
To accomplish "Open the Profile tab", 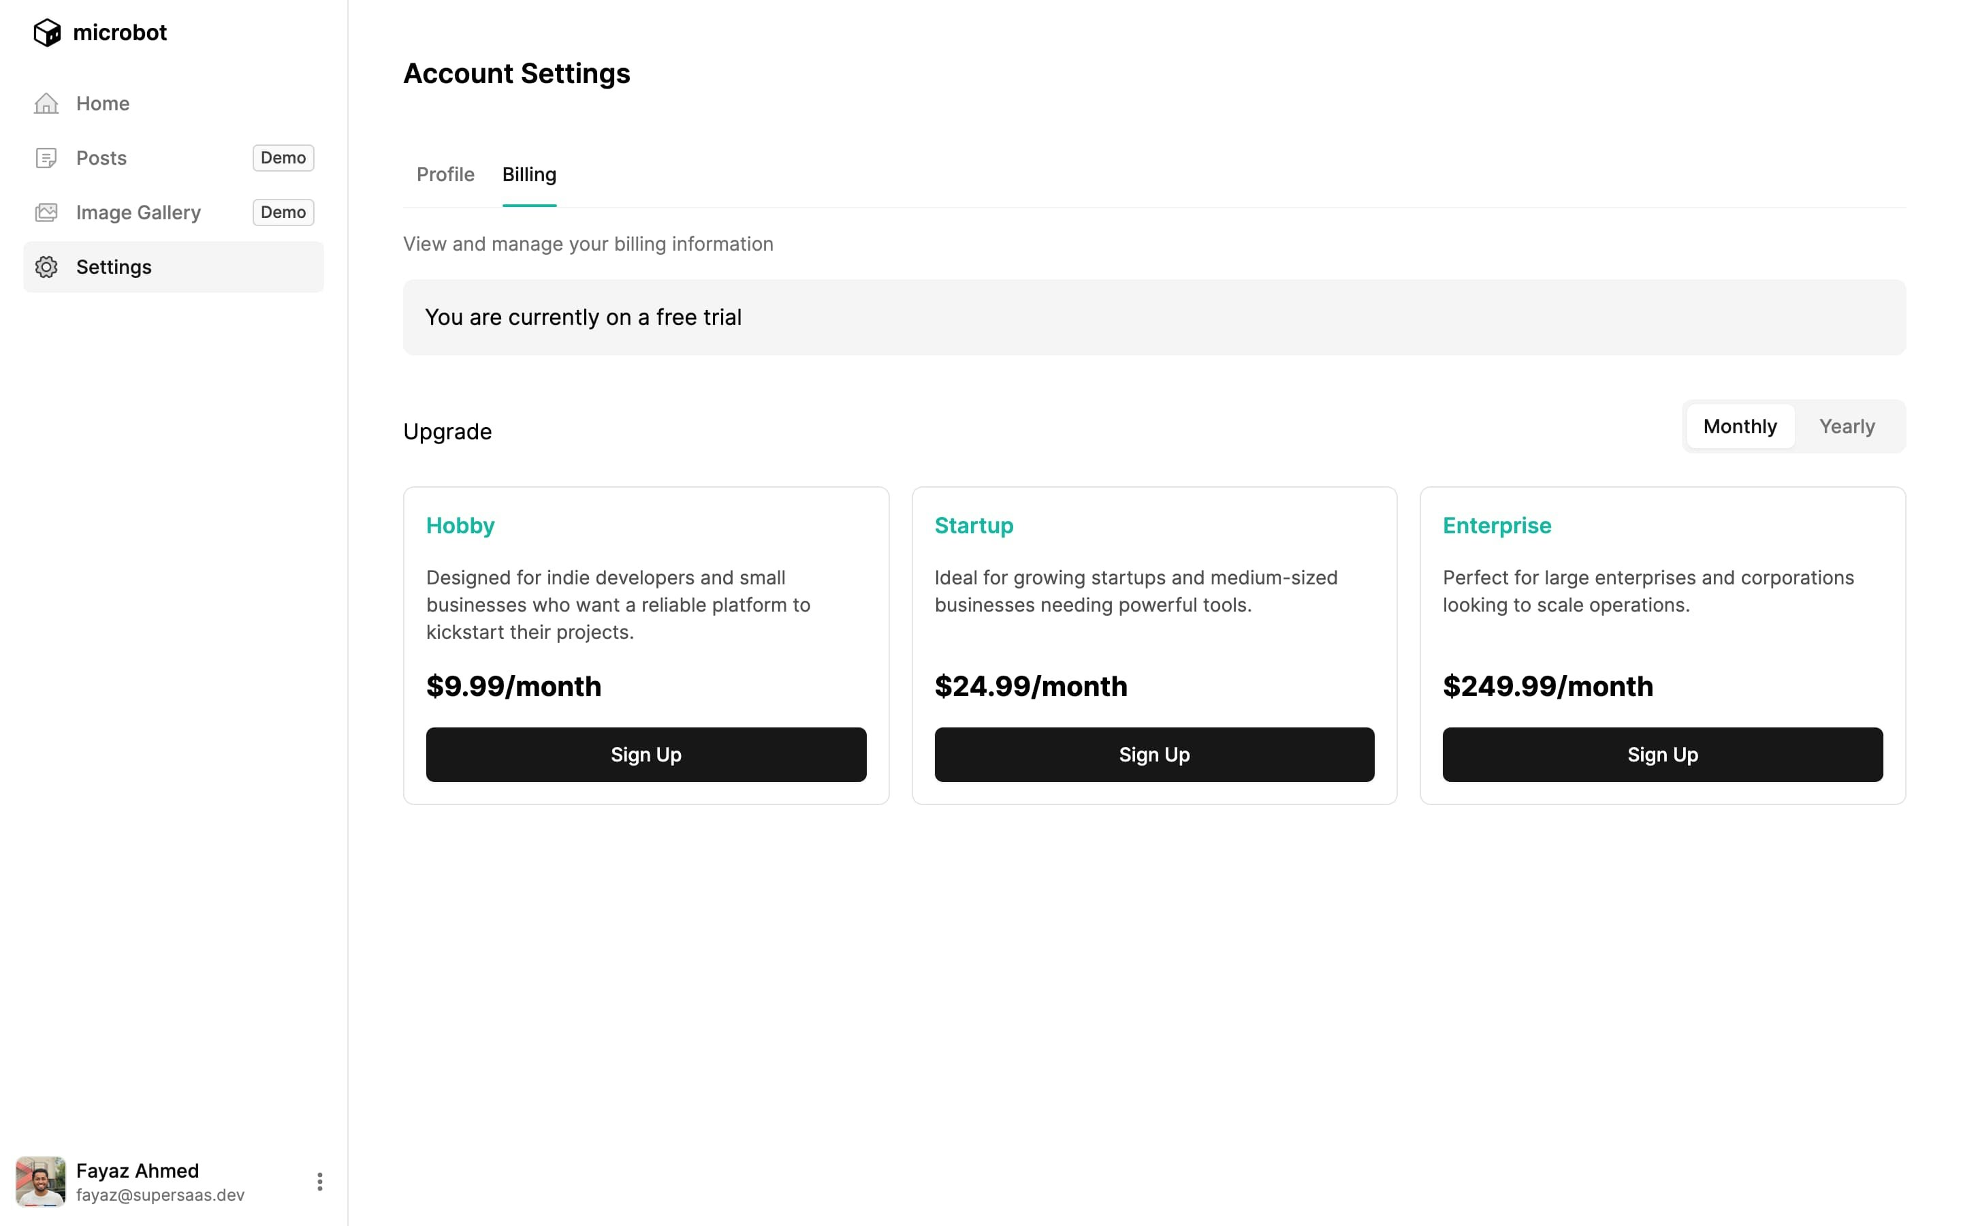I will 446,174.
